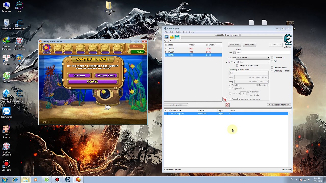Click the Windows Start button

[4, 180]
